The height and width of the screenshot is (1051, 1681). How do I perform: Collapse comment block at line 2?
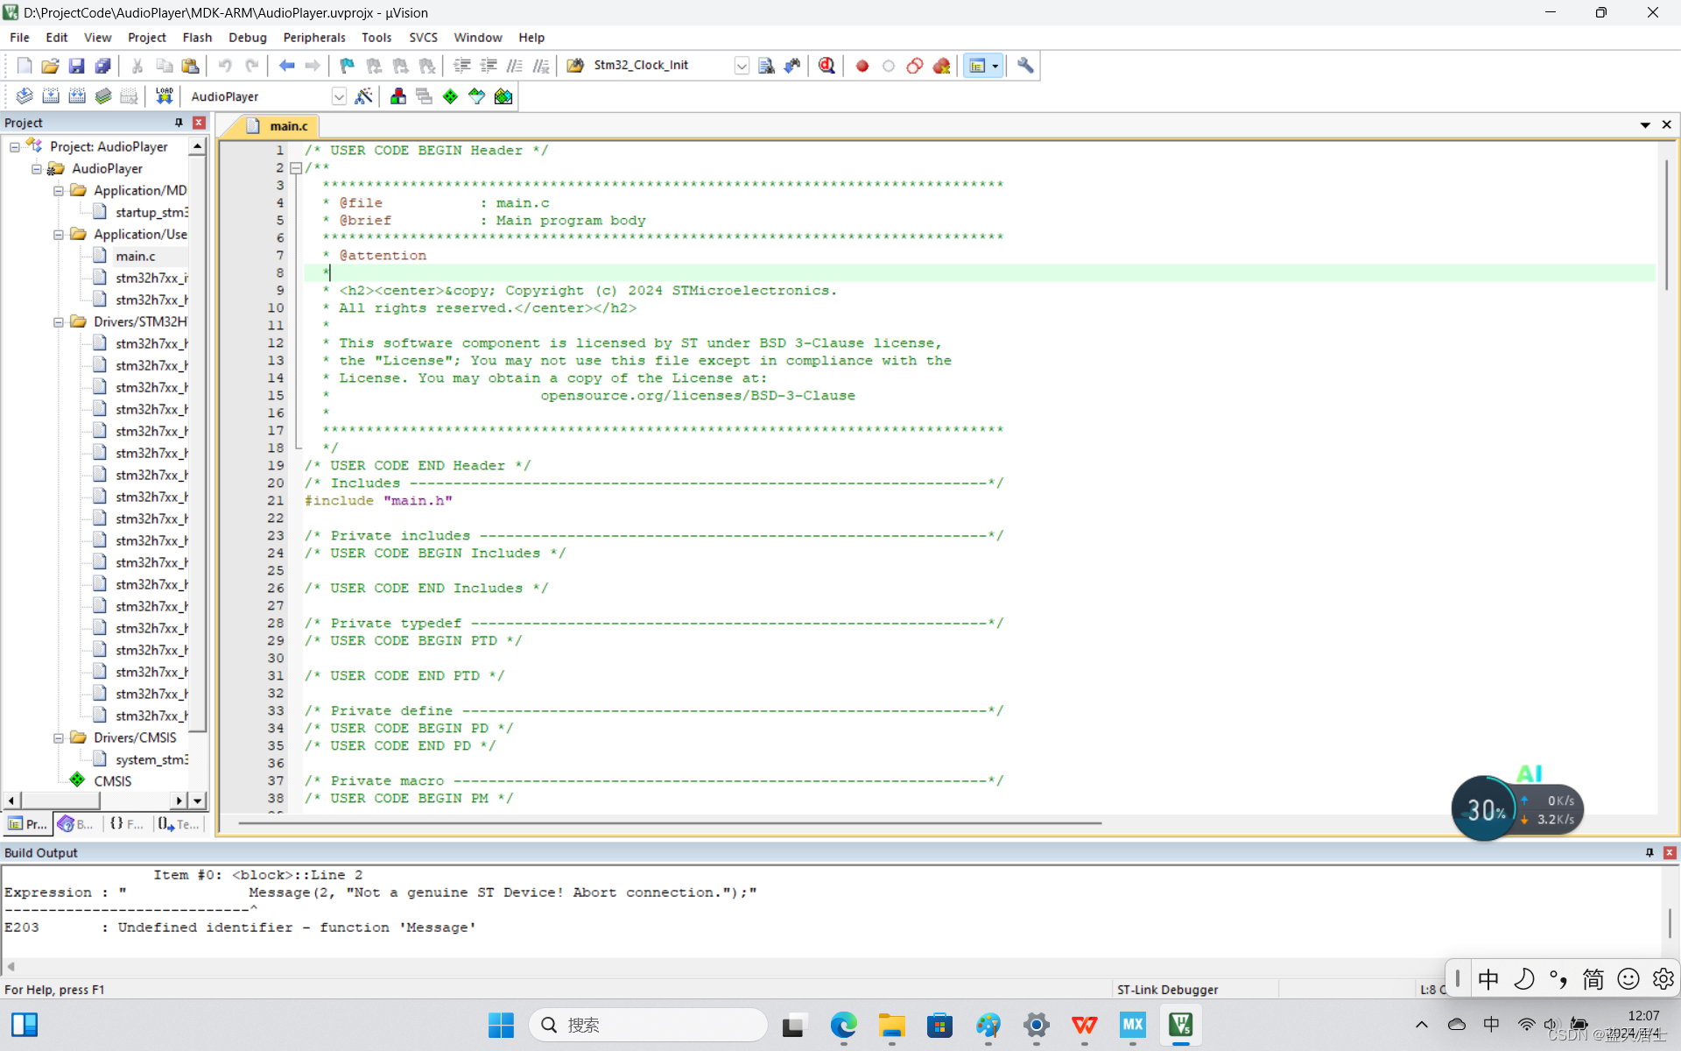click(x=296, y=167)
